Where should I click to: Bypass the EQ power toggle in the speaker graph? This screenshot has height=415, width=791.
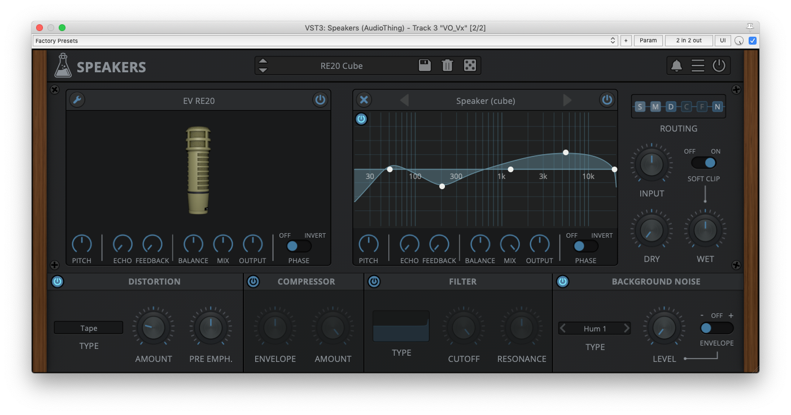coord(361,119)
